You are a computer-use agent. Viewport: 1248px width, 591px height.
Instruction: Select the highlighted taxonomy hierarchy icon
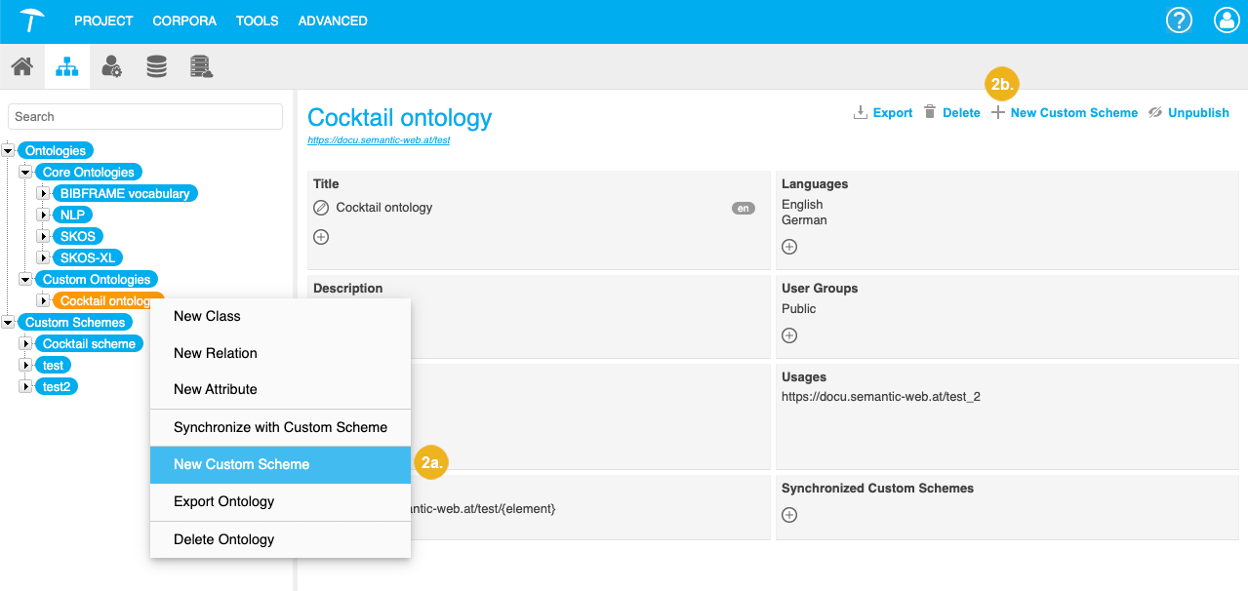[x=66, y=65]
